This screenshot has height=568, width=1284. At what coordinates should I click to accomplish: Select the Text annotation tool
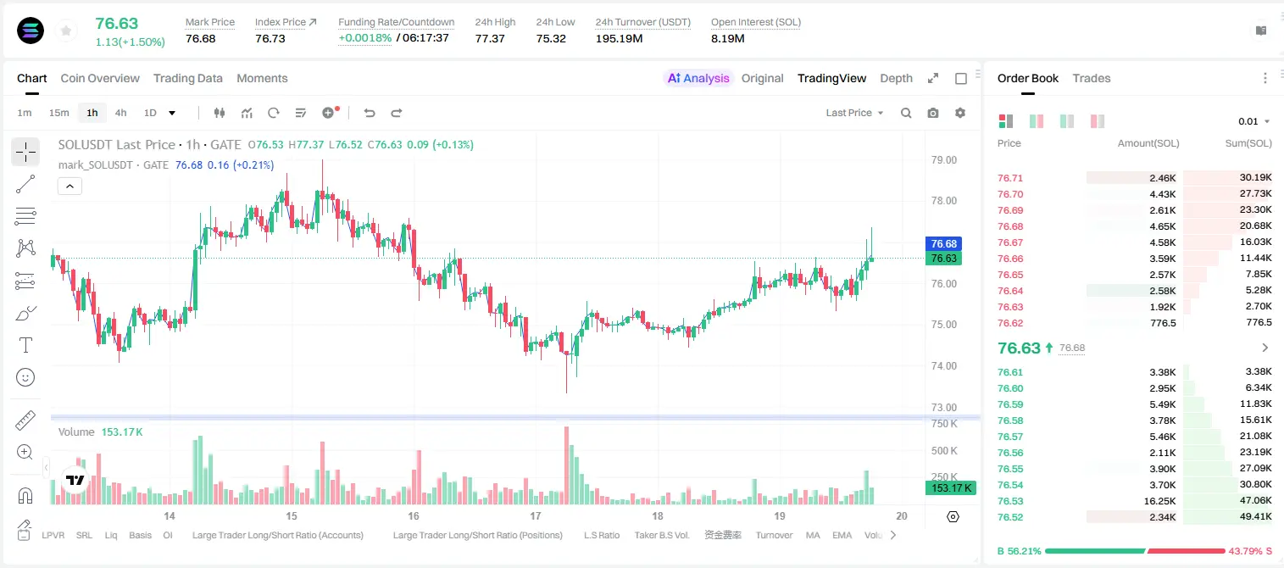tap(25, 345)
